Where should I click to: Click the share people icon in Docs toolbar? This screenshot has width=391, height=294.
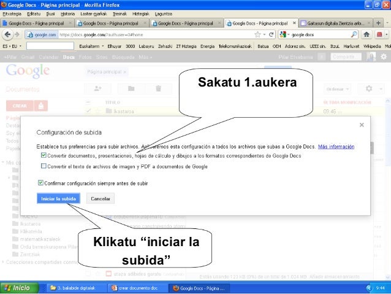[98, 88]
